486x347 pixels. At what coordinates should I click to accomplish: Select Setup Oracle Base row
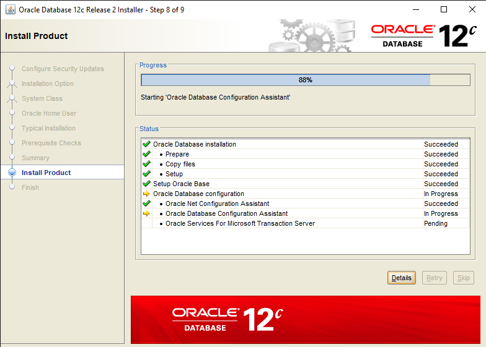(x=305, y=184)
